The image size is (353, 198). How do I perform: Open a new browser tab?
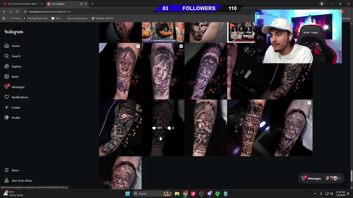click(x=92, y=4)
